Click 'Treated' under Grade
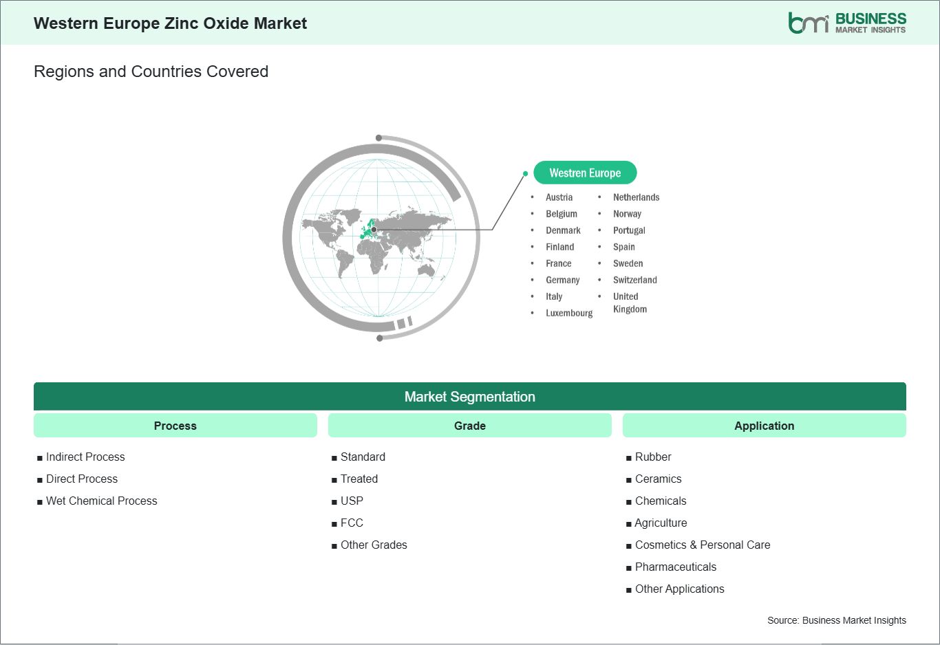The image size is (940, 645). 359,479
